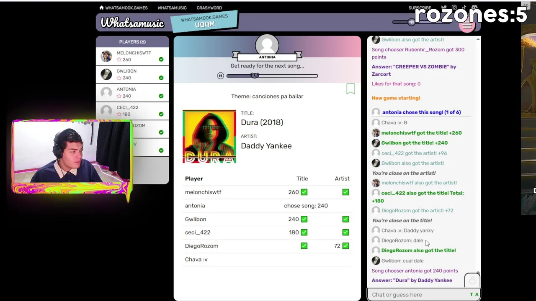Click 'Likes for that song: 0' message
This screenshot has height=301, width=536.
tap(396, 84)
